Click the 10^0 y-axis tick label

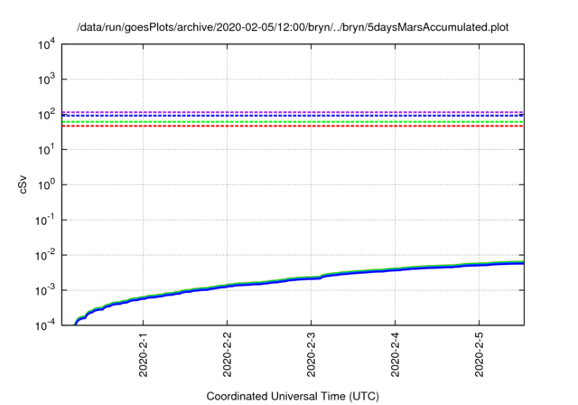(47, 184)
